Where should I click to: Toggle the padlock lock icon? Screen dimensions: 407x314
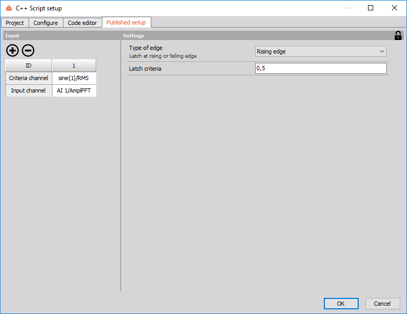tap(398, 35)
